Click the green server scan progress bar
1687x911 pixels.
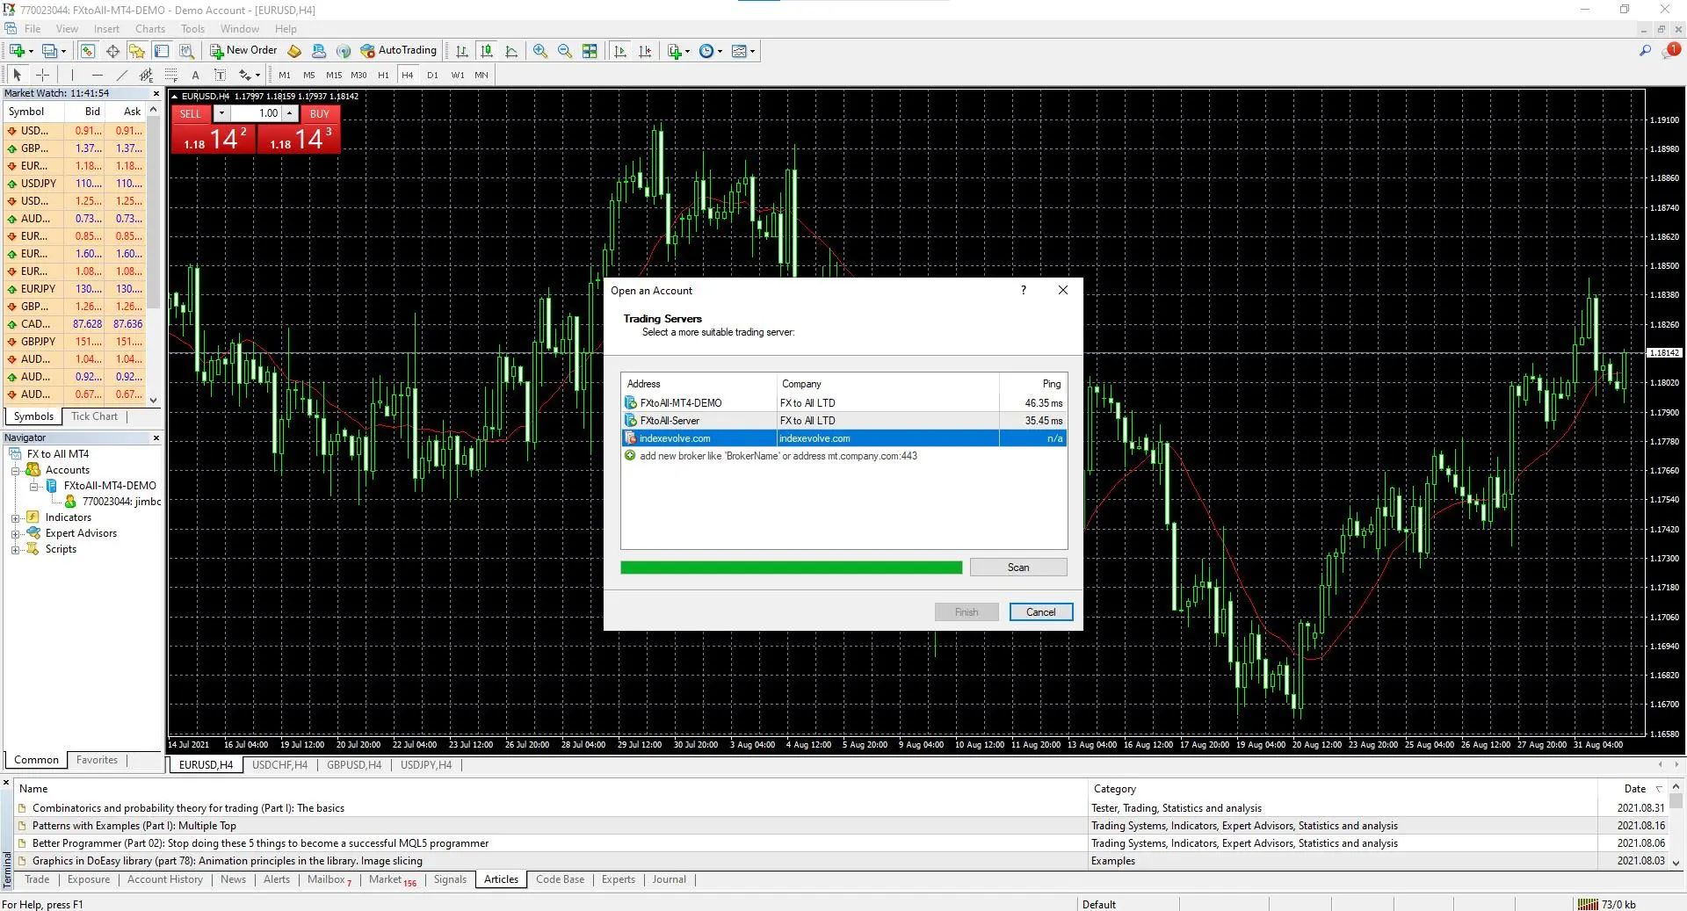click(791, 568)
